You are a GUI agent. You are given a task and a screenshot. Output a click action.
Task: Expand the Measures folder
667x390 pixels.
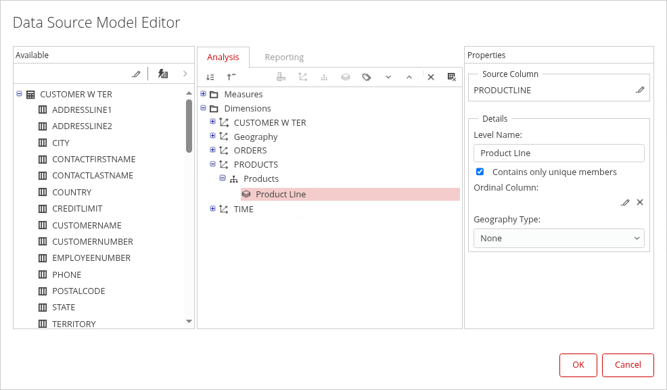click(204, 94)
